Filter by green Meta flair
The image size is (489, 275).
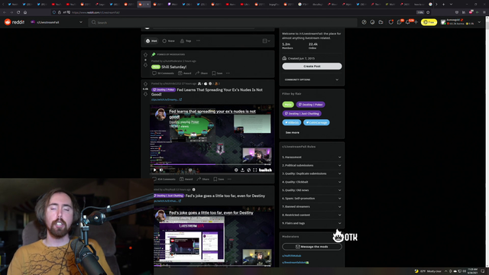tap(288, 105)
